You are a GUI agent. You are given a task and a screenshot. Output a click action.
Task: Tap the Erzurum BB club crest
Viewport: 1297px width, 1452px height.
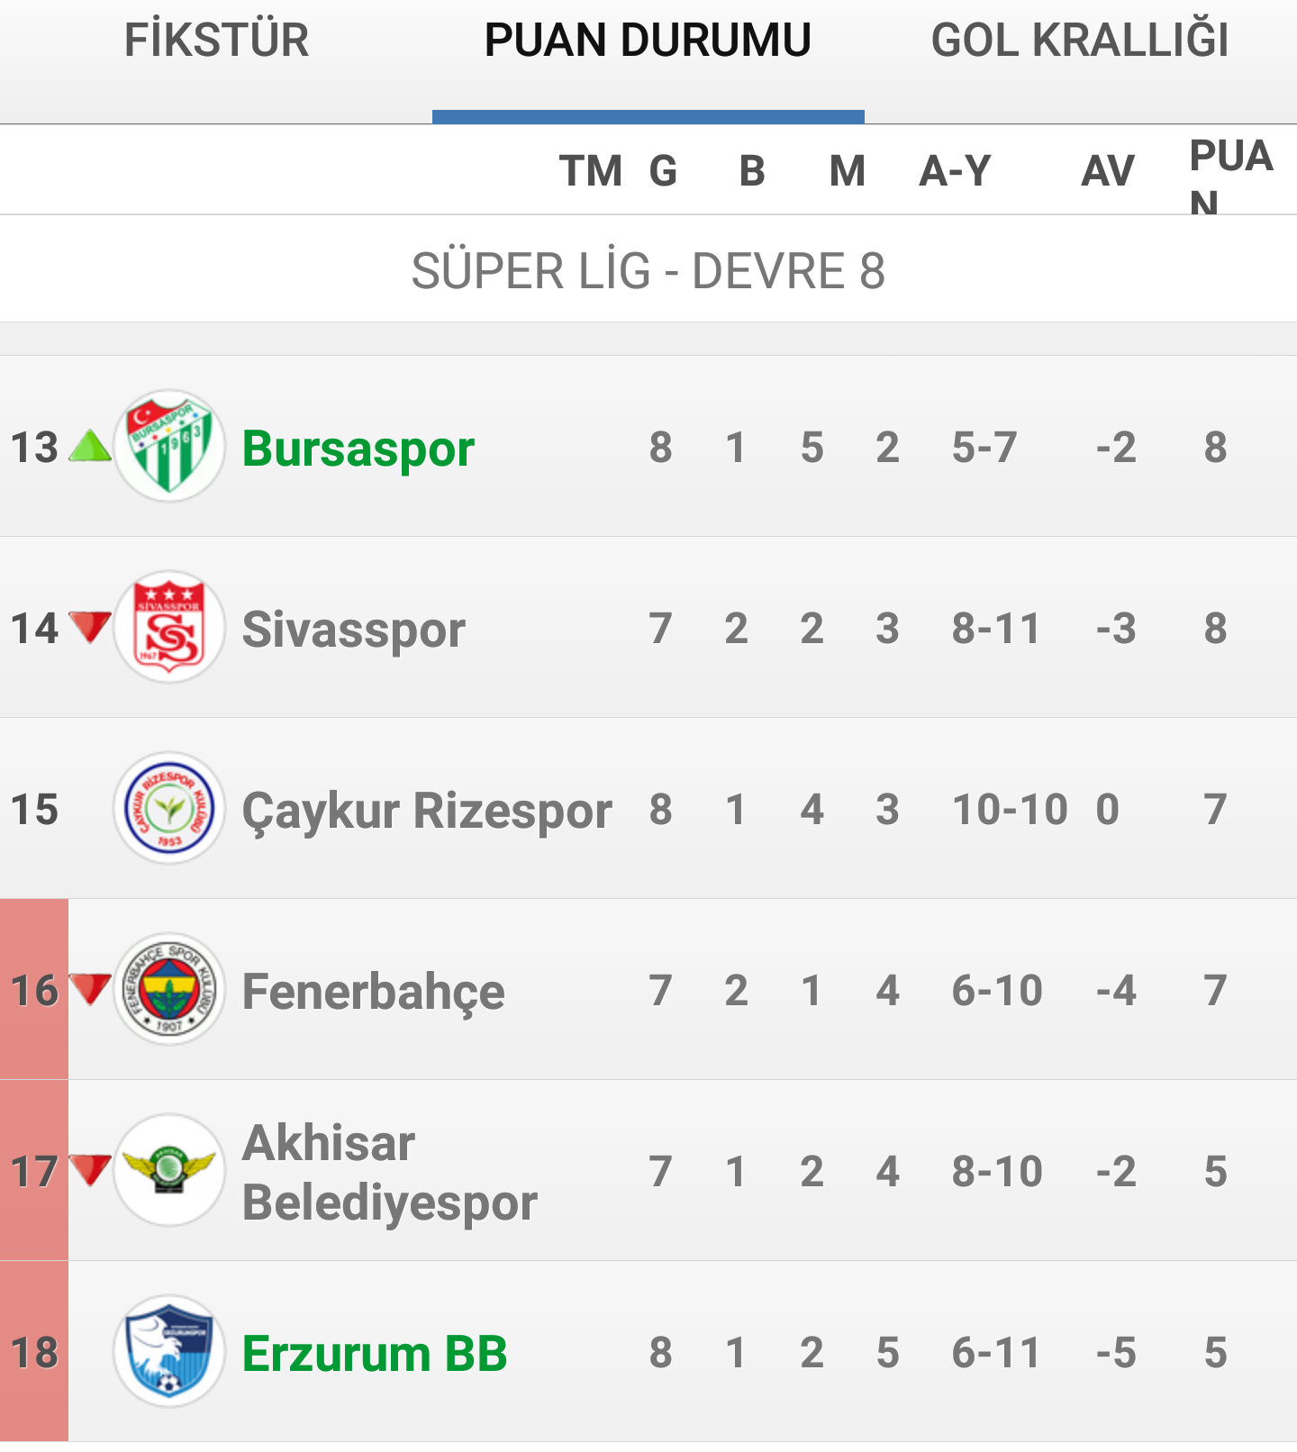168,1352
